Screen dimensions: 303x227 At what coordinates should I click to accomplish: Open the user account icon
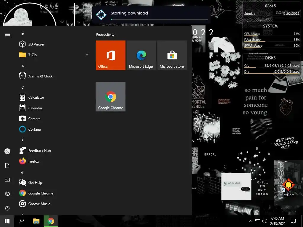pyautogui.click(x=7, y=151)
